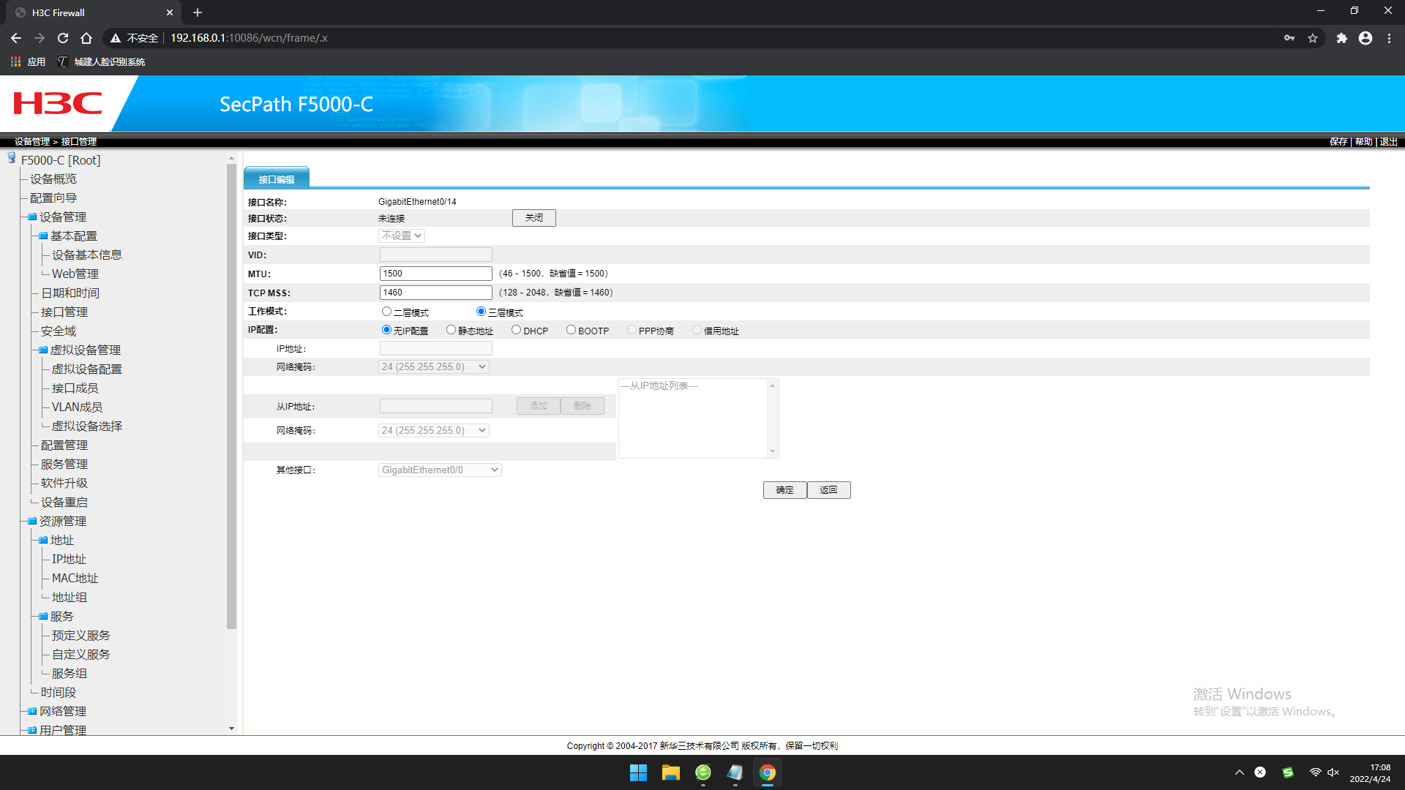Reload the page with refresh icon
This screenshot has width=1405, height=790.
[63, 38]
